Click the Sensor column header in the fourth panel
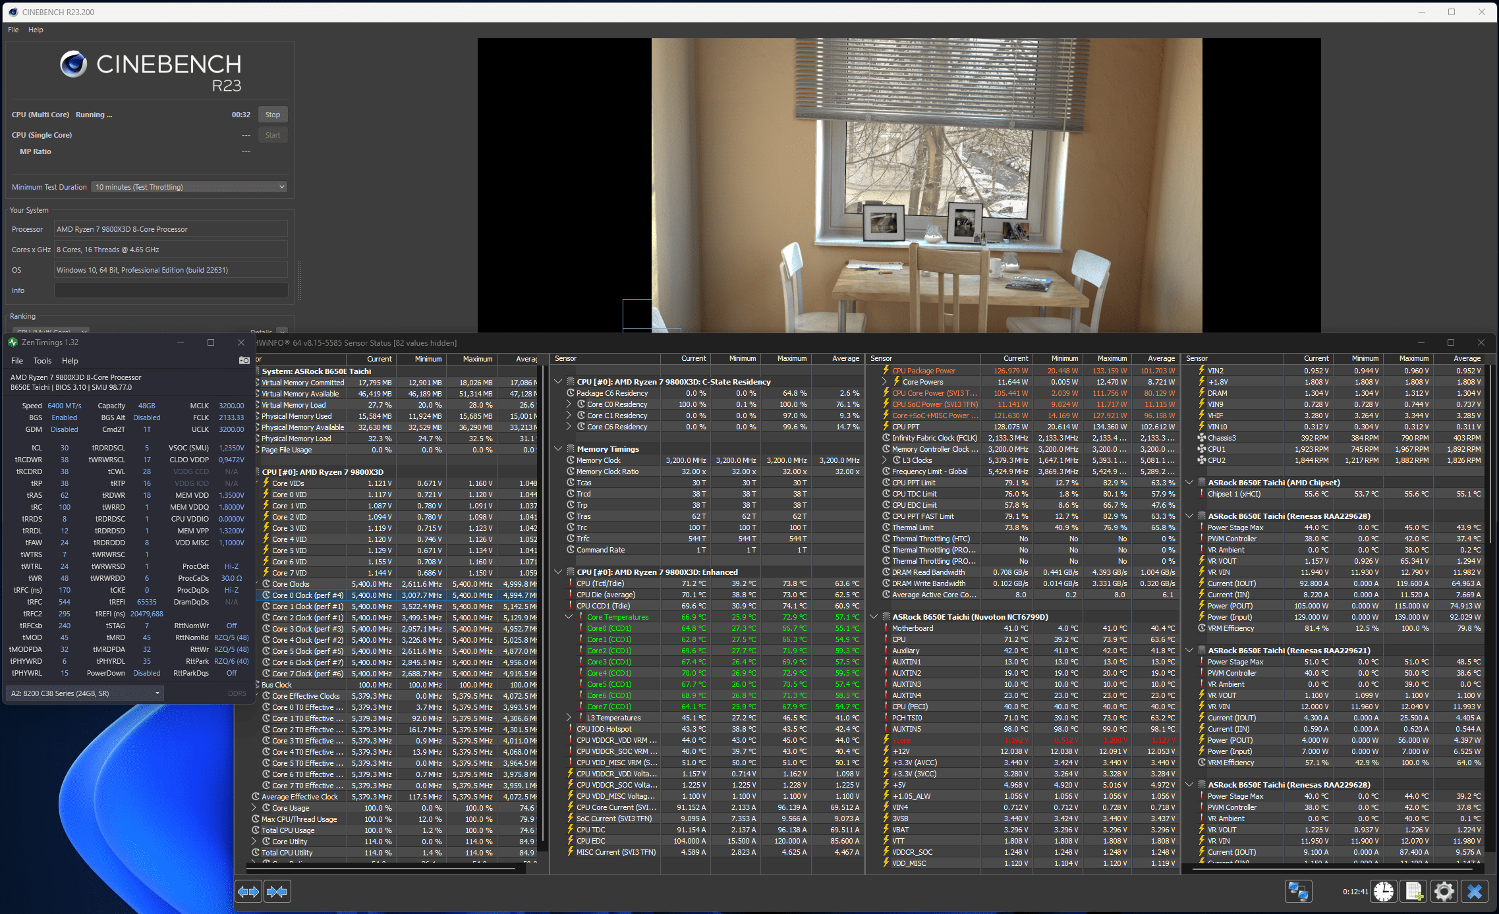 click(x=1234, y=359)
